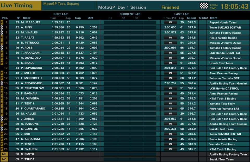Click rider name P. ESPARGARO
Screen dimensions: 250x162
32,68
